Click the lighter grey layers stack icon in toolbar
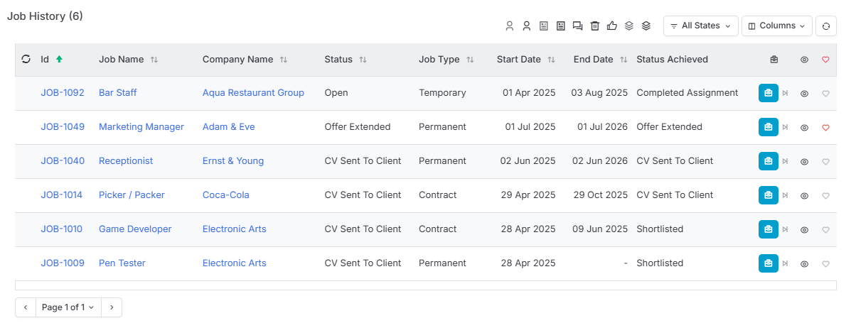The image size is (856, 323). (x=629, y=26)
